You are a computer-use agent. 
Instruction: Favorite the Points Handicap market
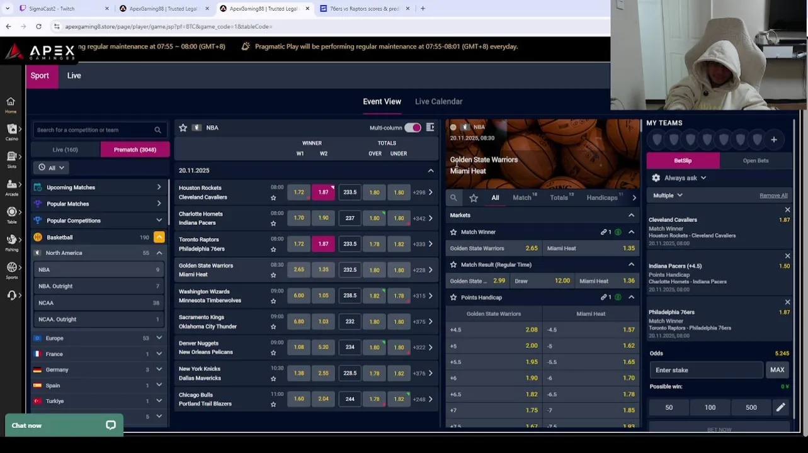pyautogui.click(x=453, y=298)
